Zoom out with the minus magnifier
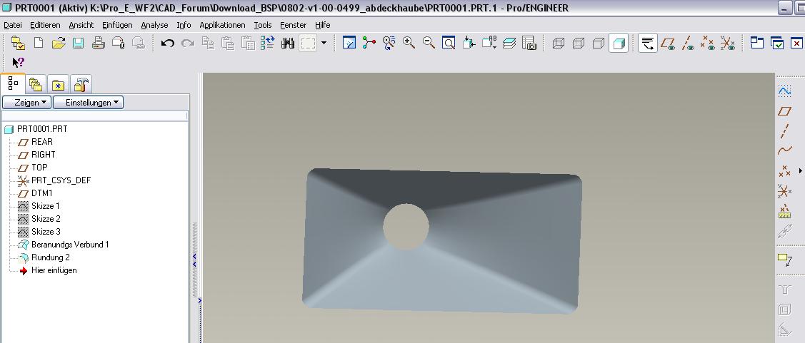Viewport: 805px width, 343px height. coord(429,43)
